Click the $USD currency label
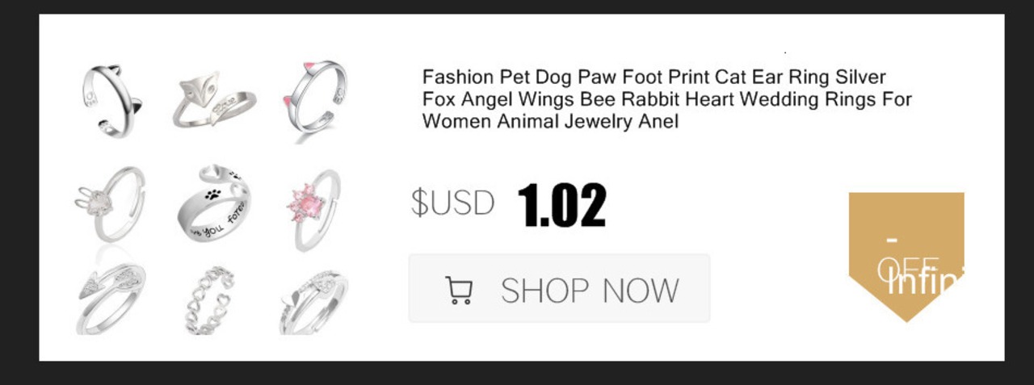Screen dimensions: 1034x385 click(452, 202)
